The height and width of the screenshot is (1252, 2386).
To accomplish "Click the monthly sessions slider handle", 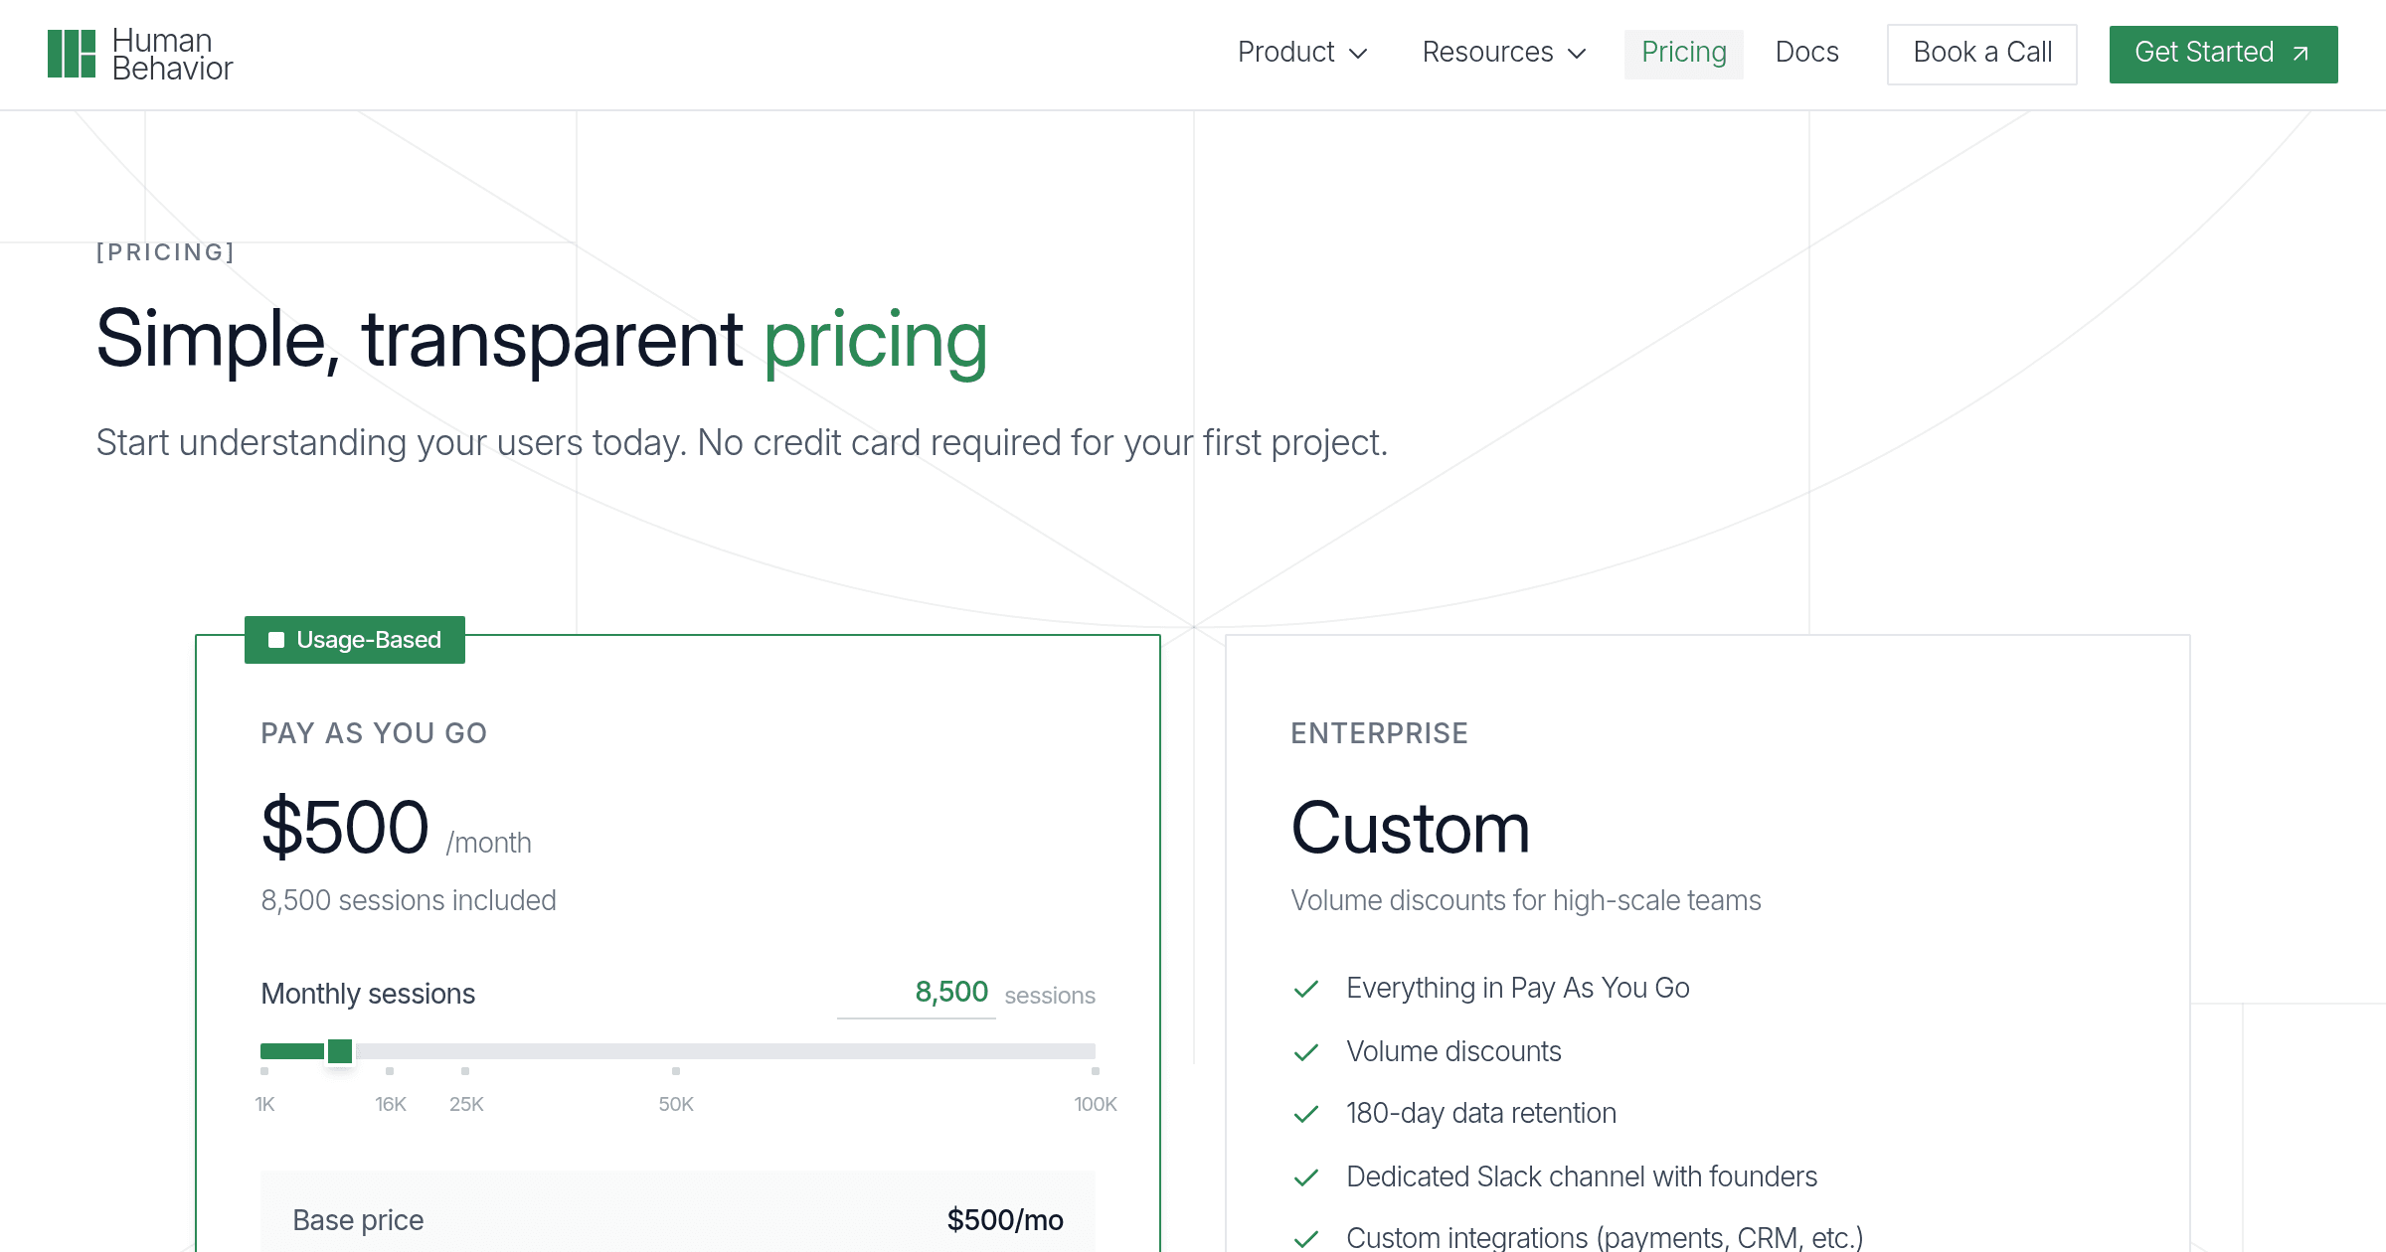I will 340,1051.
